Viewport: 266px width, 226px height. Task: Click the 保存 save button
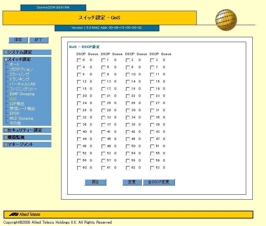click(x=18, y=40)
